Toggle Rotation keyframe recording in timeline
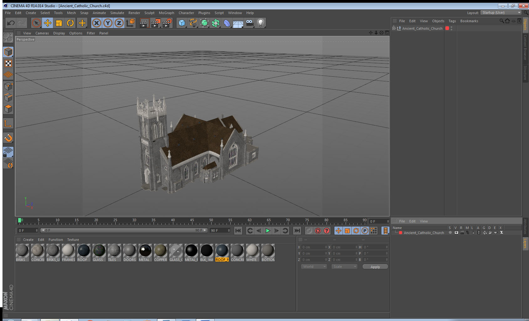This screenshot has height=321, width=529. coord(356,231)
